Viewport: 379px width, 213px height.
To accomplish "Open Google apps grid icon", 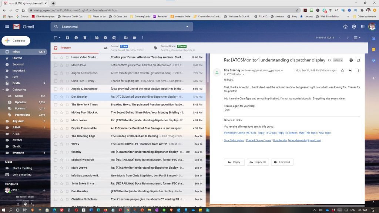I will click(363, 27).
